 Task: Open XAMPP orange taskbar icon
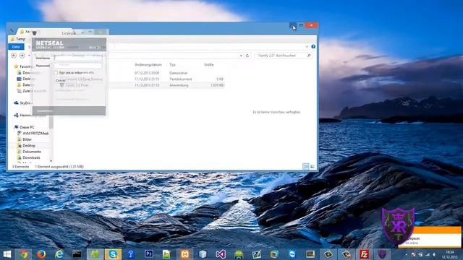[x=184, y=254]
